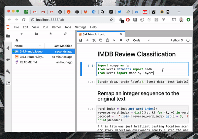
Task: Open a new browser tab with plus
Action: [x=179, y=12]
